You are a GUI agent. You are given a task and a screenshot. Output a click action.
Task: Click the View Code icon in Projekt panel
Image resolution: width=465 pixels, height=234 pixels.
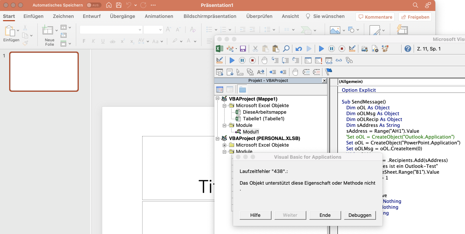(x=220, y=89)
